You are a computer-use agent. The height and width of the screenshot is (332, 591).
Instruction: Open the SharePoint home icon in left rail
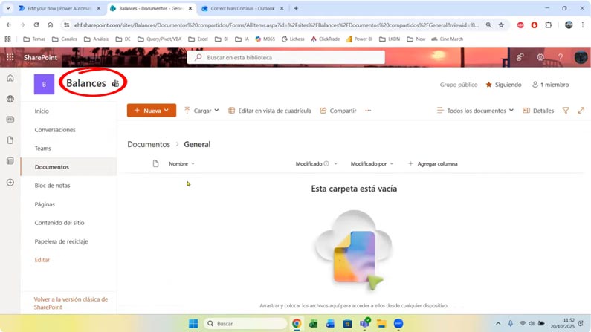point(10,78)
